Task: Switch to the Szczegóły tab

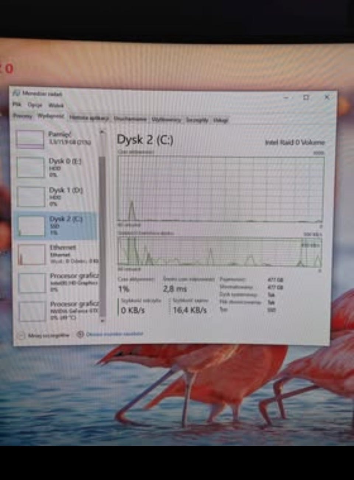Action: [197, 120]
